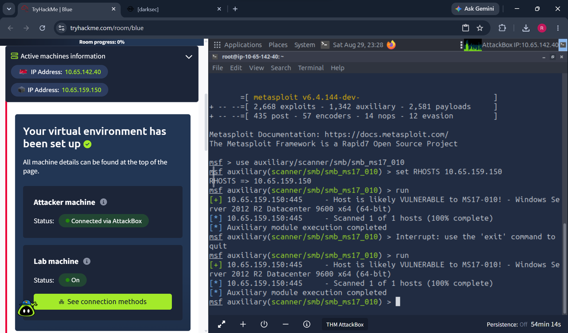Show Lab machine info tooltip icon
The width and height of the screenshot is (568, 333).
(87, 261)
